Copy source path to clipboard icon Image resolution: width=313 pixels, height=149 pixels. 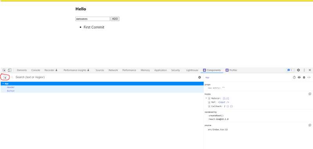(x=309, y=125)
